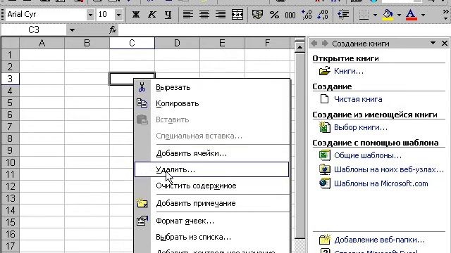
Task: Open Шаблоны на моих веб-узлах... link
Action: (x=389, y=169)
